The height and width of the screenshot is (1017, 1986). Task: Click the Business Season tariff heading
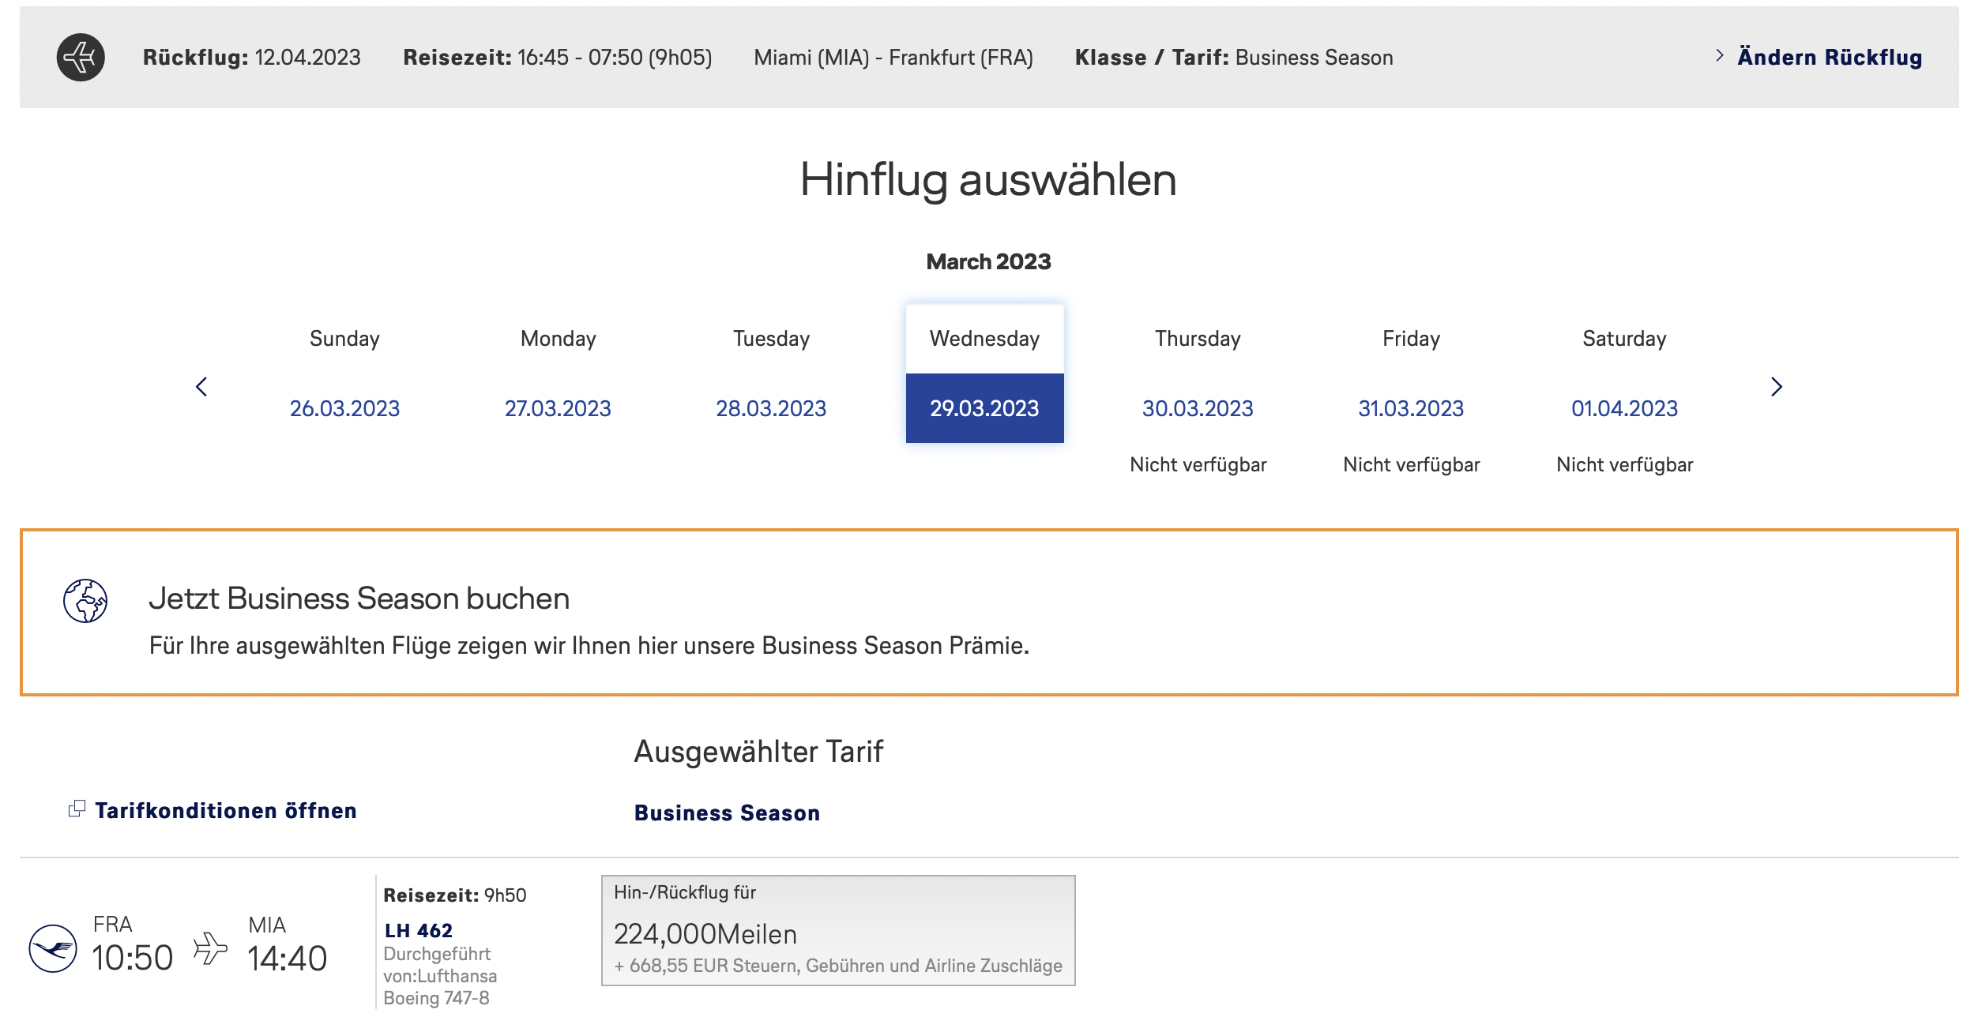pyautogui.click(x=727, y=813)
